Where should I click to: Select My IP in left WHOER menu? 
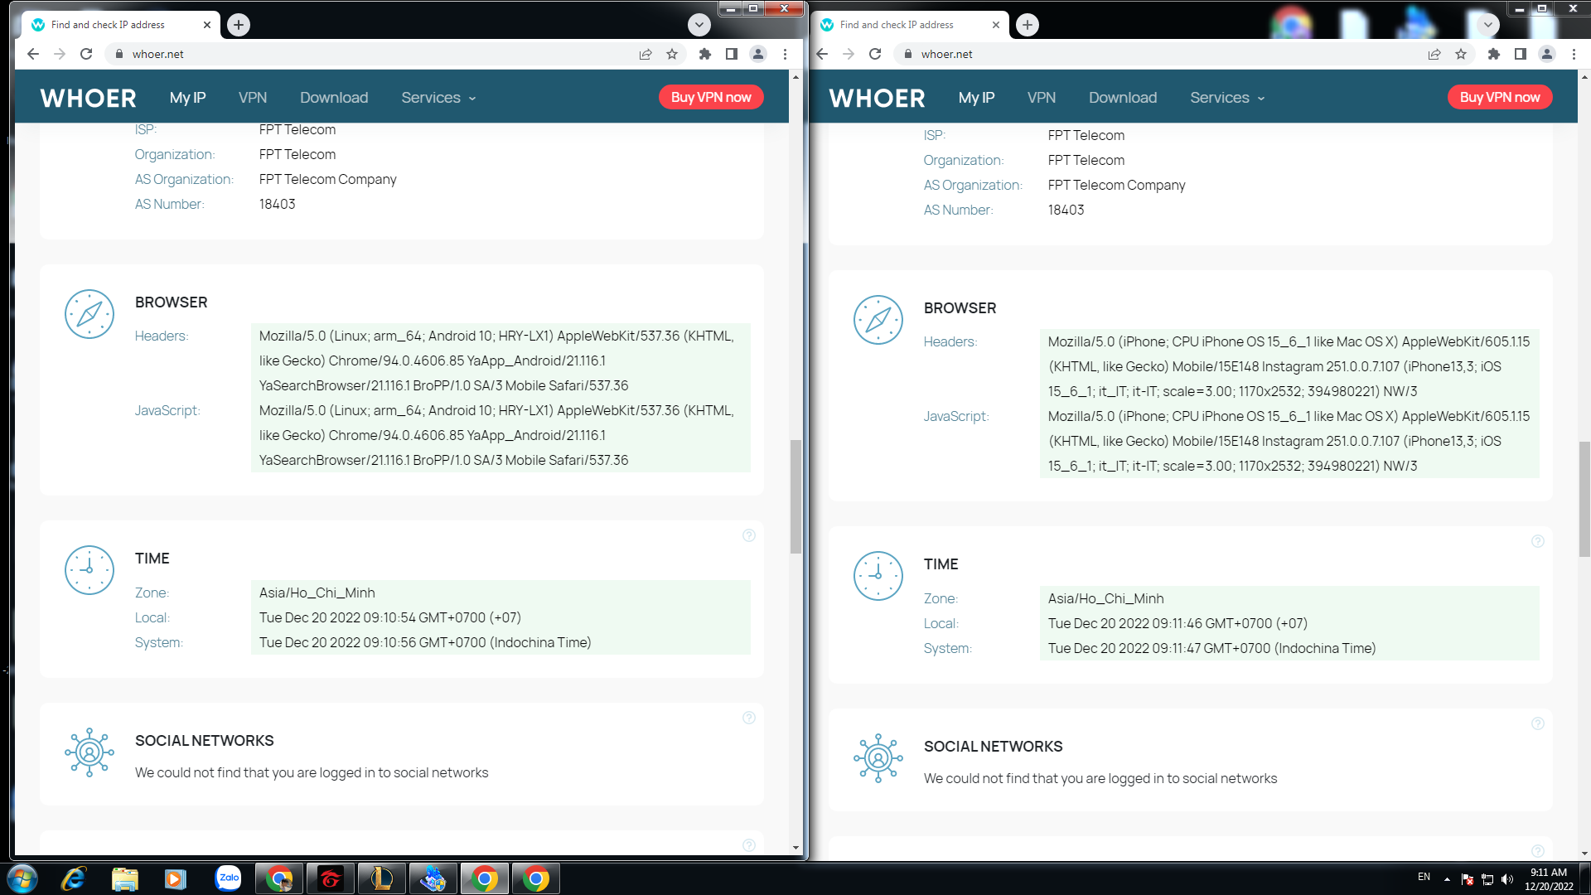[187, 98]
